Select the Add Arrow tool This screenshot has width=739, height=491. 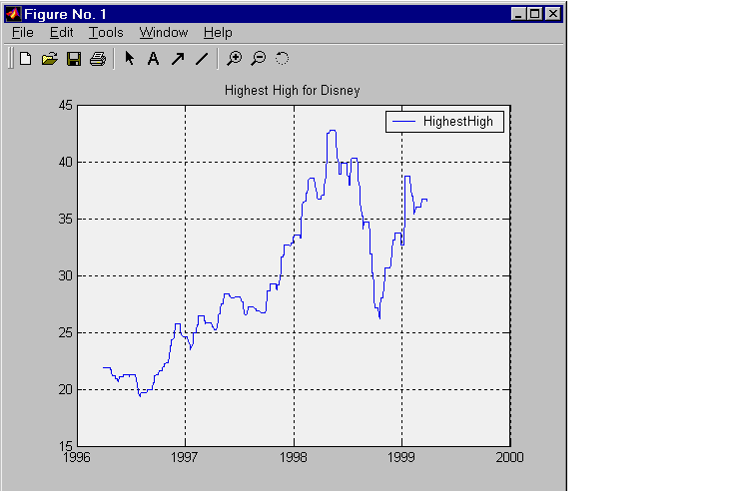[178, 59]
